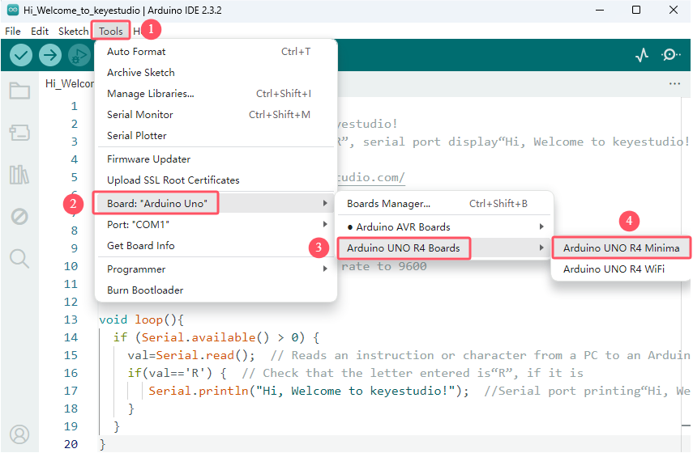Click line number 10 in gutter

(x=71, y=266)
